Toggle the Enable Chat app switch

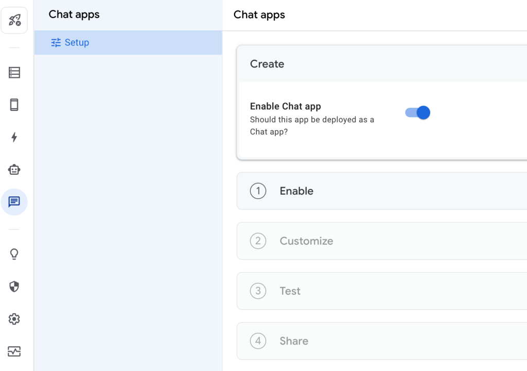point(418,113)
